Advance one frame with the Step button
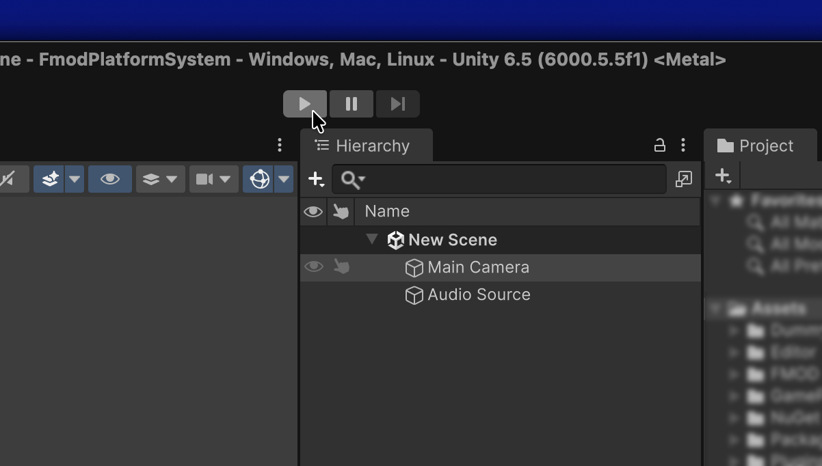Image resolution: width=822 pixels, height=466 pixels. 398,104
